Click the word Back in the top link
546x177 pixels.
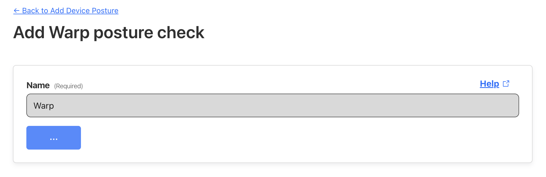coord(30,11)
